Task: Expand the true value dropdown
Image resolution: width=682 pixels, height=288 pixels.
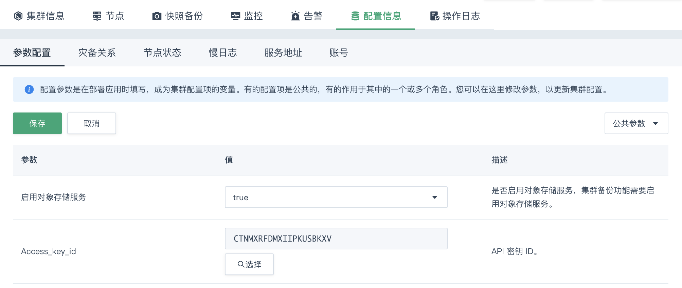Action: coord(336,197)
